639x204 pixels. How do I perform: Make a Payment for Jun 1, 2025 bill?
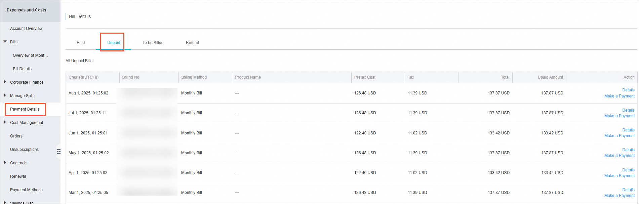coord(619,136)
